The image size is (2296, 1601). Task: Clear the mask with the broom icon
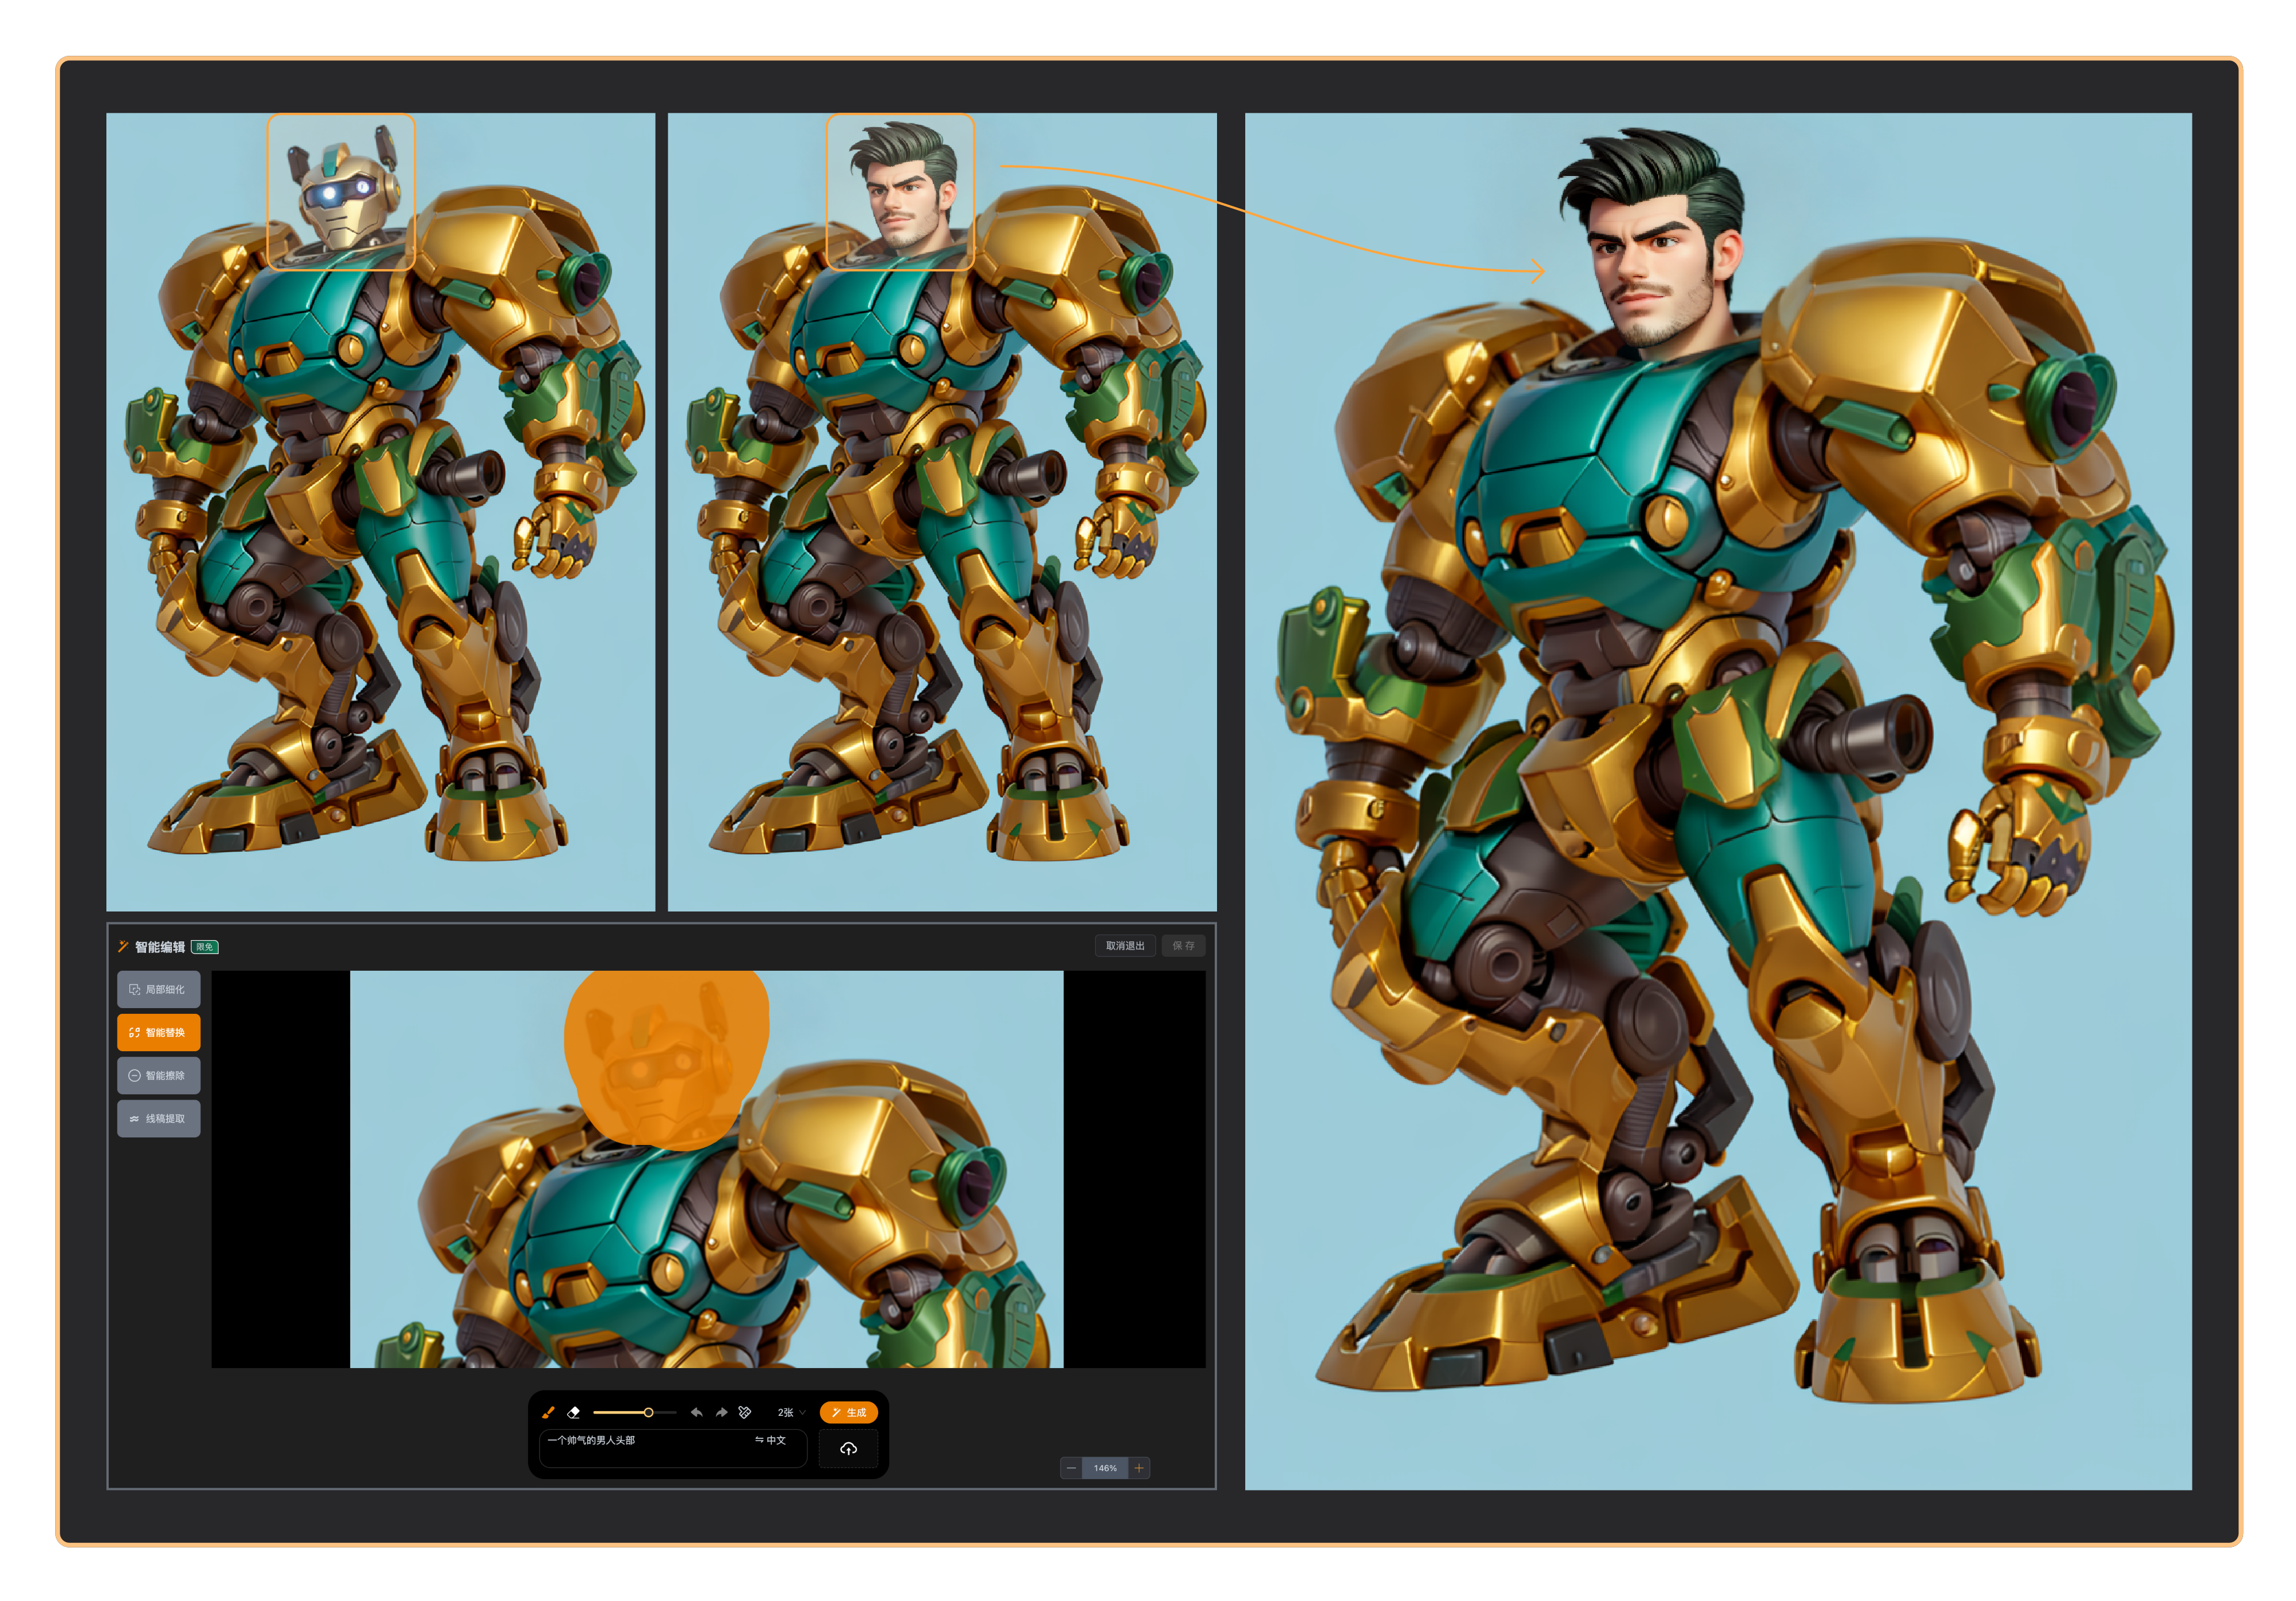point(745,1412)
